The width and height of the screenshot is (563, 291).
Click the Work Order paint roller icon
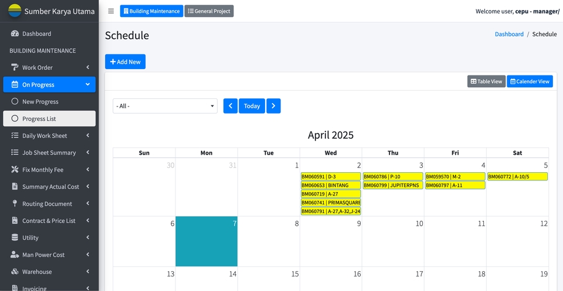(x=15, y=67)
